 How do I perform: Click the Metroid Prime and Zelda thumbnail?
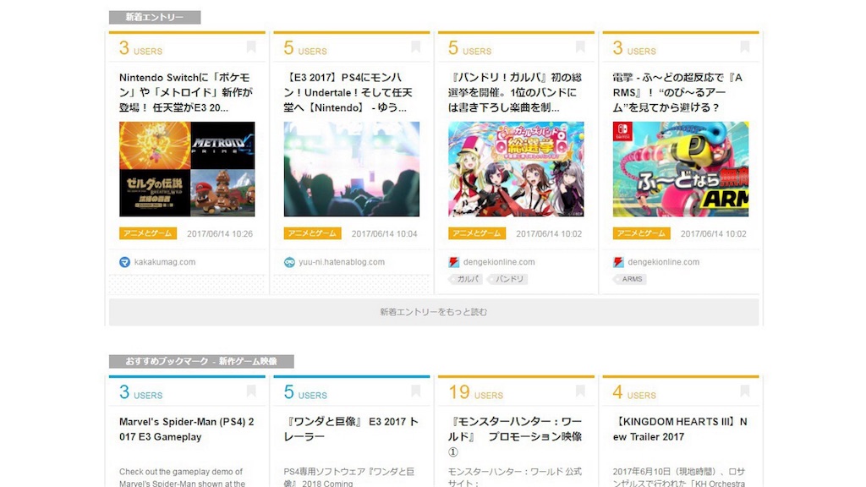(x=187, y=169)
